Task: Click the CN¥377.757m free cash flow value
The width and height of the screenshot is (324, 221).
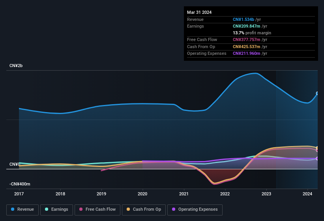Action: pos(247,39)
